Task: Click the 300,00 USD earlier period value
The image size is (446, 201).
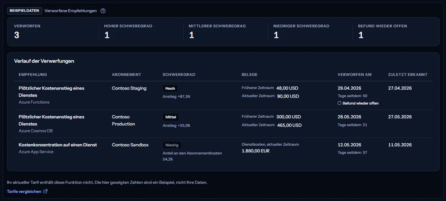Action: coord(289,117)
